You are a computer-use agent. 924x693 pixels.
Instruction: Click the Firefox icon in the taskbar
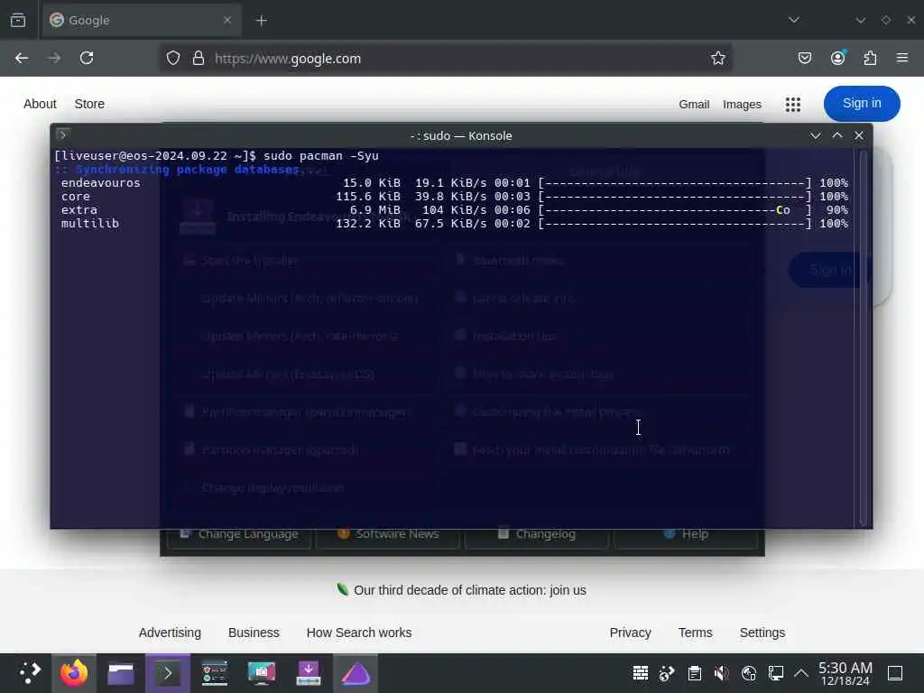(x=74, y=673)
